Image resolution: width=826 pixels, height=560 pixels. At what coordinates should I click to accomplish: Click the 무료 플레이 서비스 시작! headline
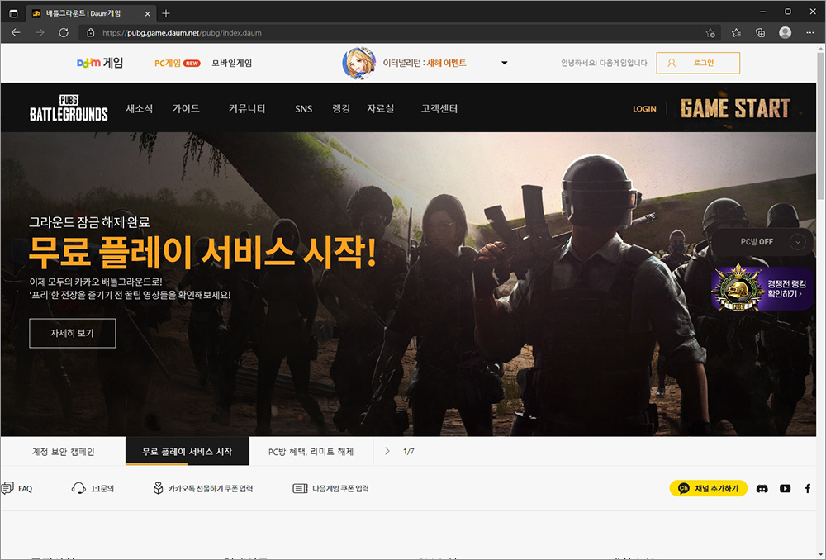[202, 253]
